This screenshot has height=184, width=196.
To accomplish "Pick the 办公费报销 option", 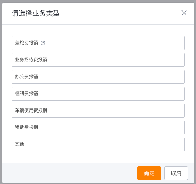I will (98, 77).
